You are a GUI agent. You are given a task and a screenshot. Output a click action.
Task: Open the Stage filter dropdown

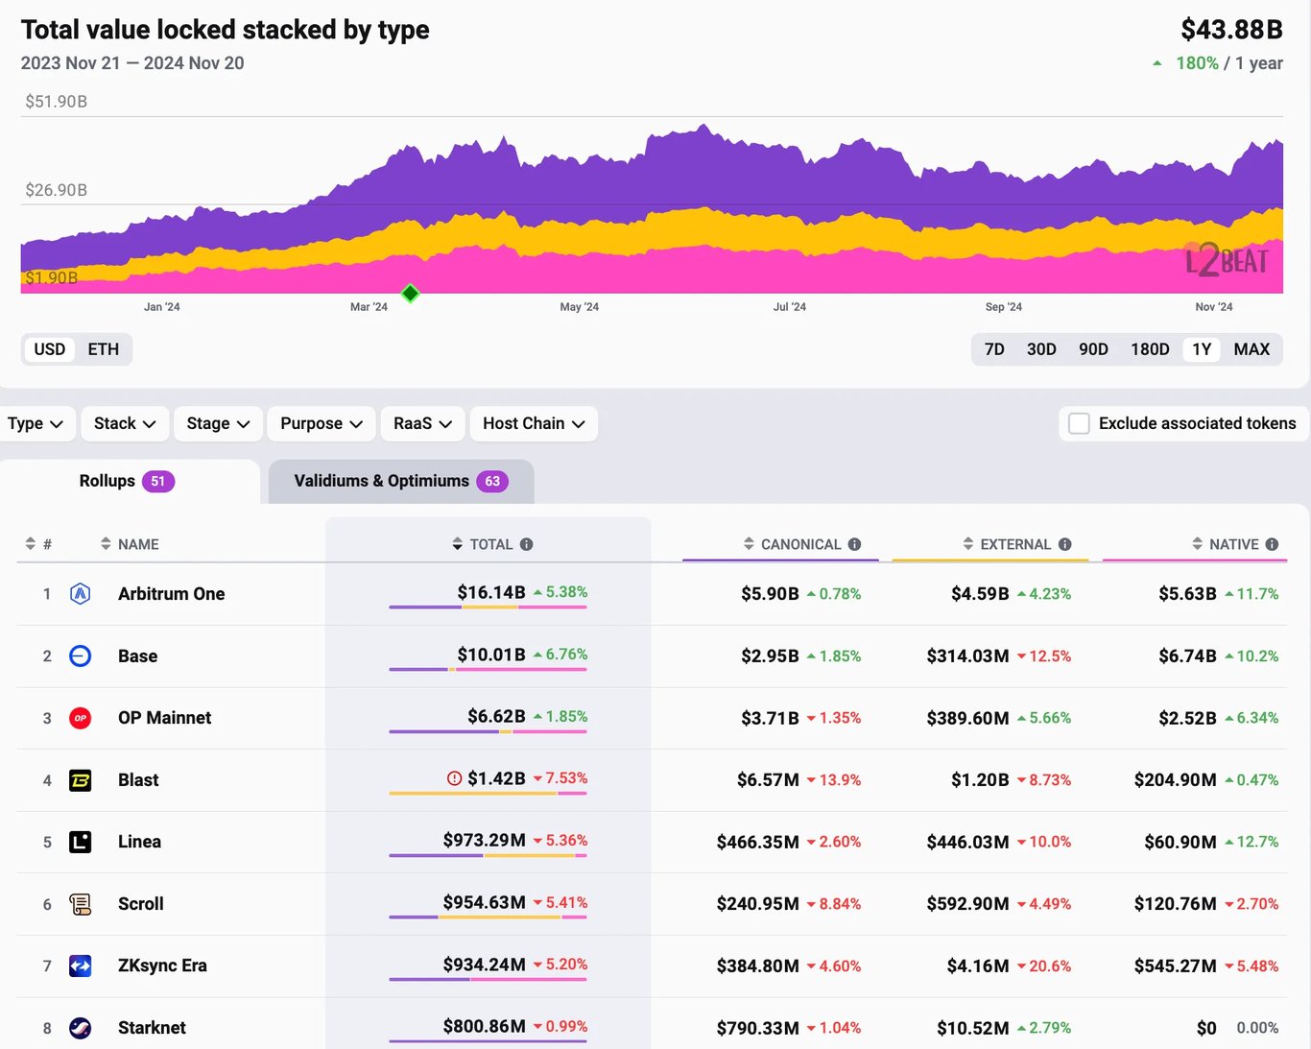218,423
